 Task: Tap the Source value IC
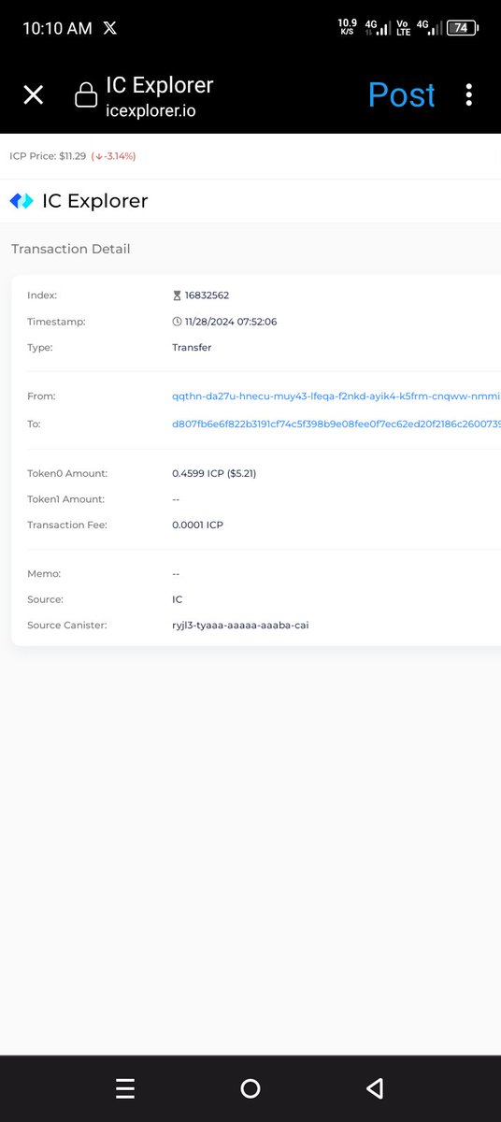(178, 599)
